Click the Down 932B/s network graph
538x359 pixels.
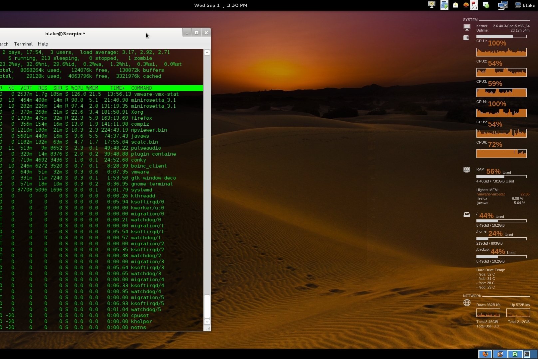[x=488, y=312]
